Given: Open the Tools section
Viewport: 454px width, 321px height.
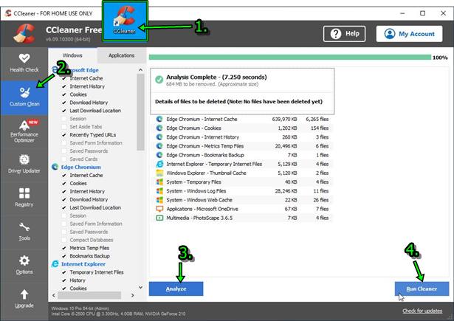Looking at the screenshot, I should pyautogui.click(x=24, y=232).
